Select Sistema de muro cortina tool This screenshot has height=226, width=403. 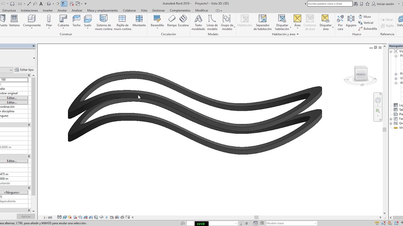tap(104, 22)
